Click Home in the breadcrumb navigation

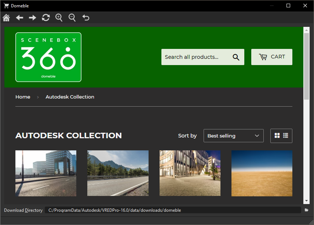tap(23, 97)
